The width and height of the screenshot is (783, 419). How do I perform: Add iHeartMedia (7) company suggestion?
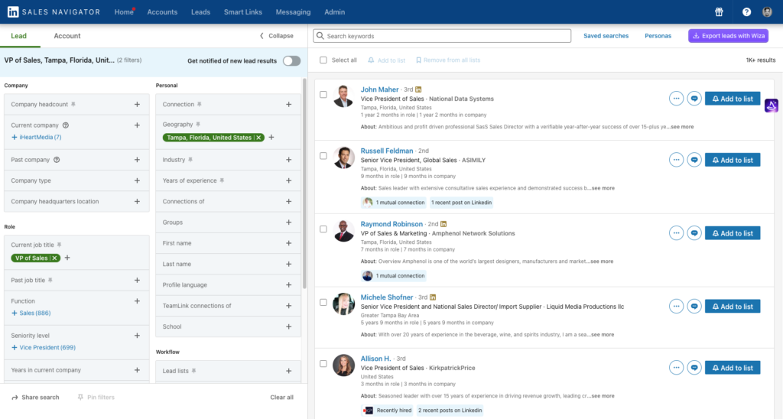pos(37,137)
